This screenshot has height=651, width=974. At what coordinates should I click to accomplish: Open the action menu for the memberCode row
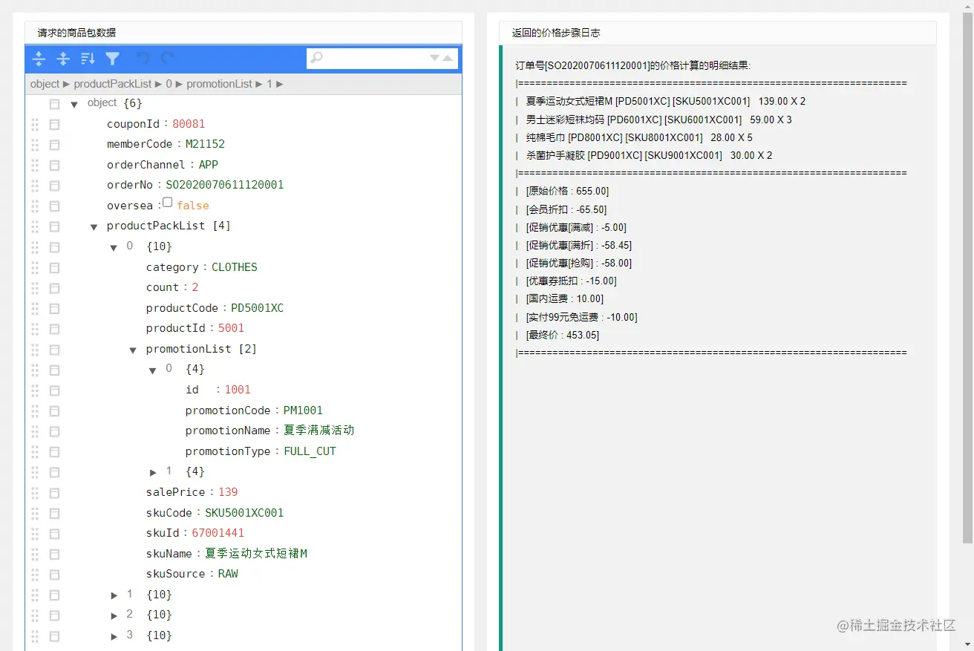pyautogui.click(x=54, y=144)
